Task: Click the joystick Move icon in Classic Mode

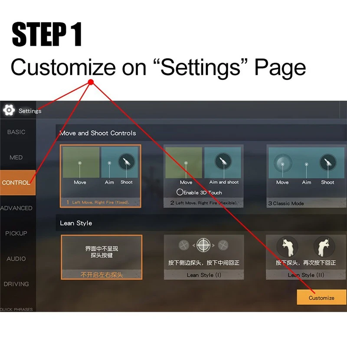Action: point(283,163)
